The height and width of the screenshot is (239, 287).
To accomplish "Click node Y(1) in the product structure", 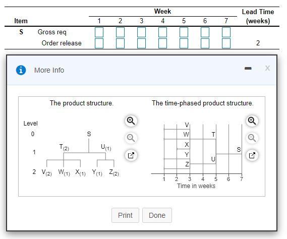I will pos(97,172).
